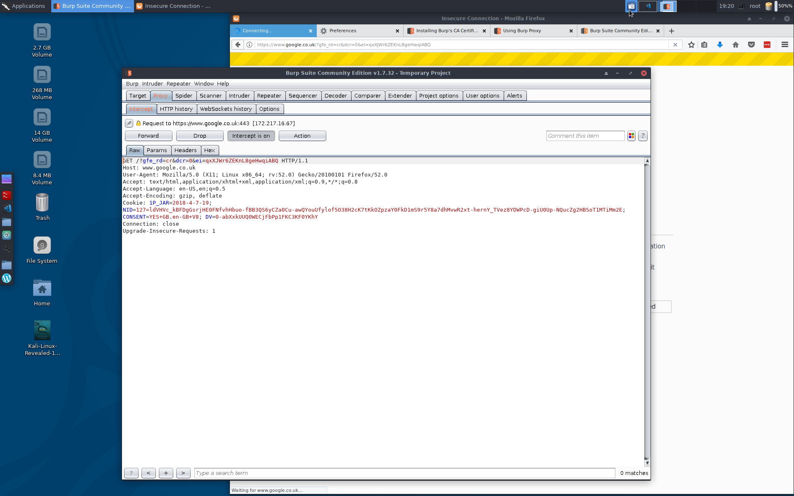Click the Burp help question mark icon
The width and height of the screenshot is (794, 496).
tap(643, 136)
